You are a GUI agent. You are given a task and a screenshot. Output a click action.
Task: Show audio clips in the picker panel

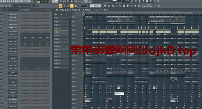click(x=61, y=14)
